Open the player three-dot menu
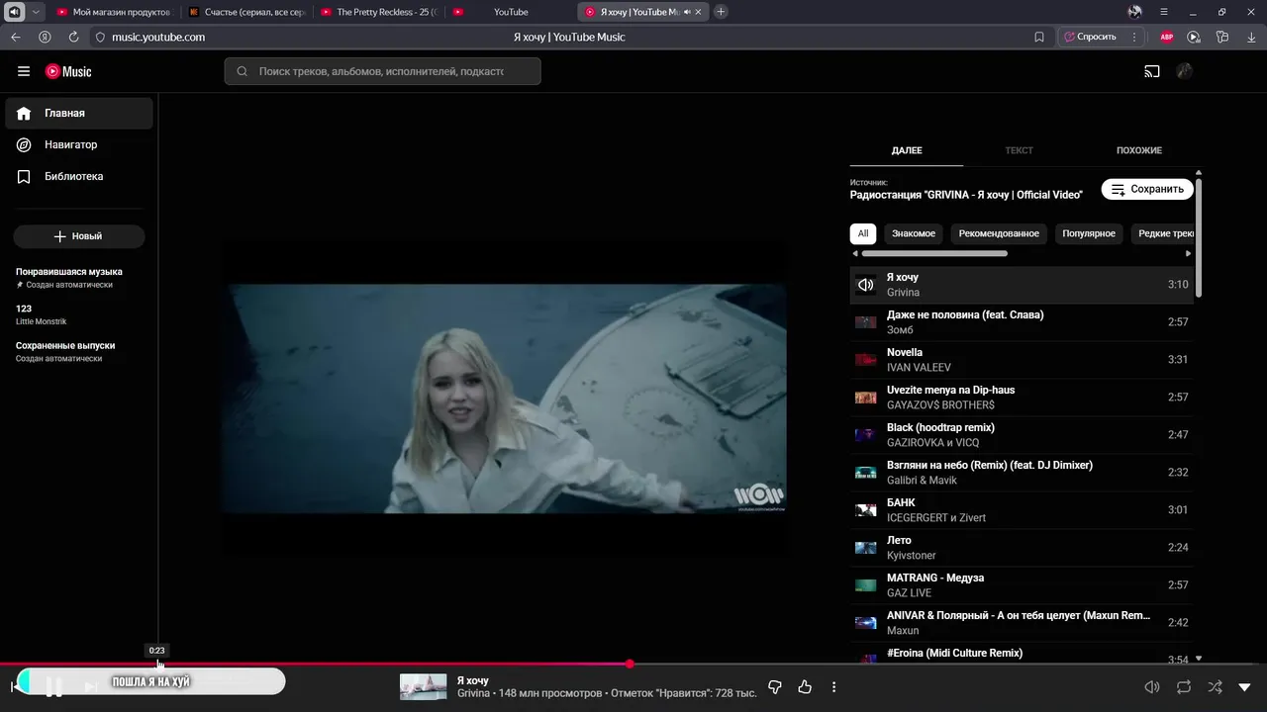The height and width of the screenshot is (712, 1267). click(x=833, y=686)
